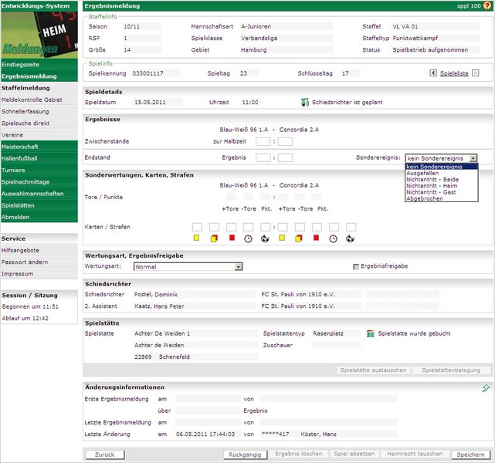Click the home team yellow-red card icon
Viewport: 495px width, 463px height.
point(214,238)
